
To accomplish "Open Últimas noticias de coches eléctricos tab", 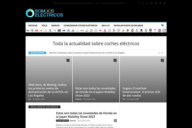I will pyautogui.click(x=44, y=107).
